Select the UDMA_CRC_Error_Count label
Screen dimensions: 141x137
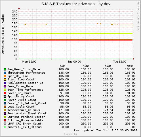[24, 124]
